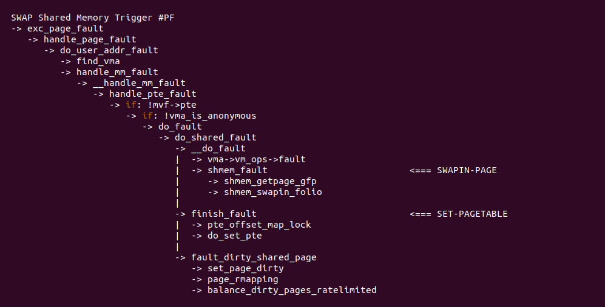Select pte_offset_map_lock line
The width and height of the screenshot is (605, 307).
pyautogui.click(x=259, y=225)
